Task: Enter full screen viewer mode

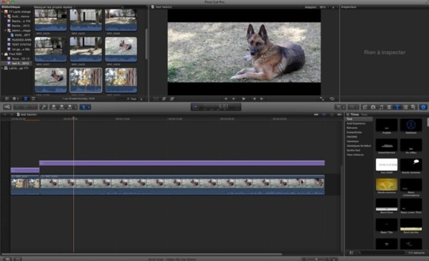Action: [x=322, y=99]
